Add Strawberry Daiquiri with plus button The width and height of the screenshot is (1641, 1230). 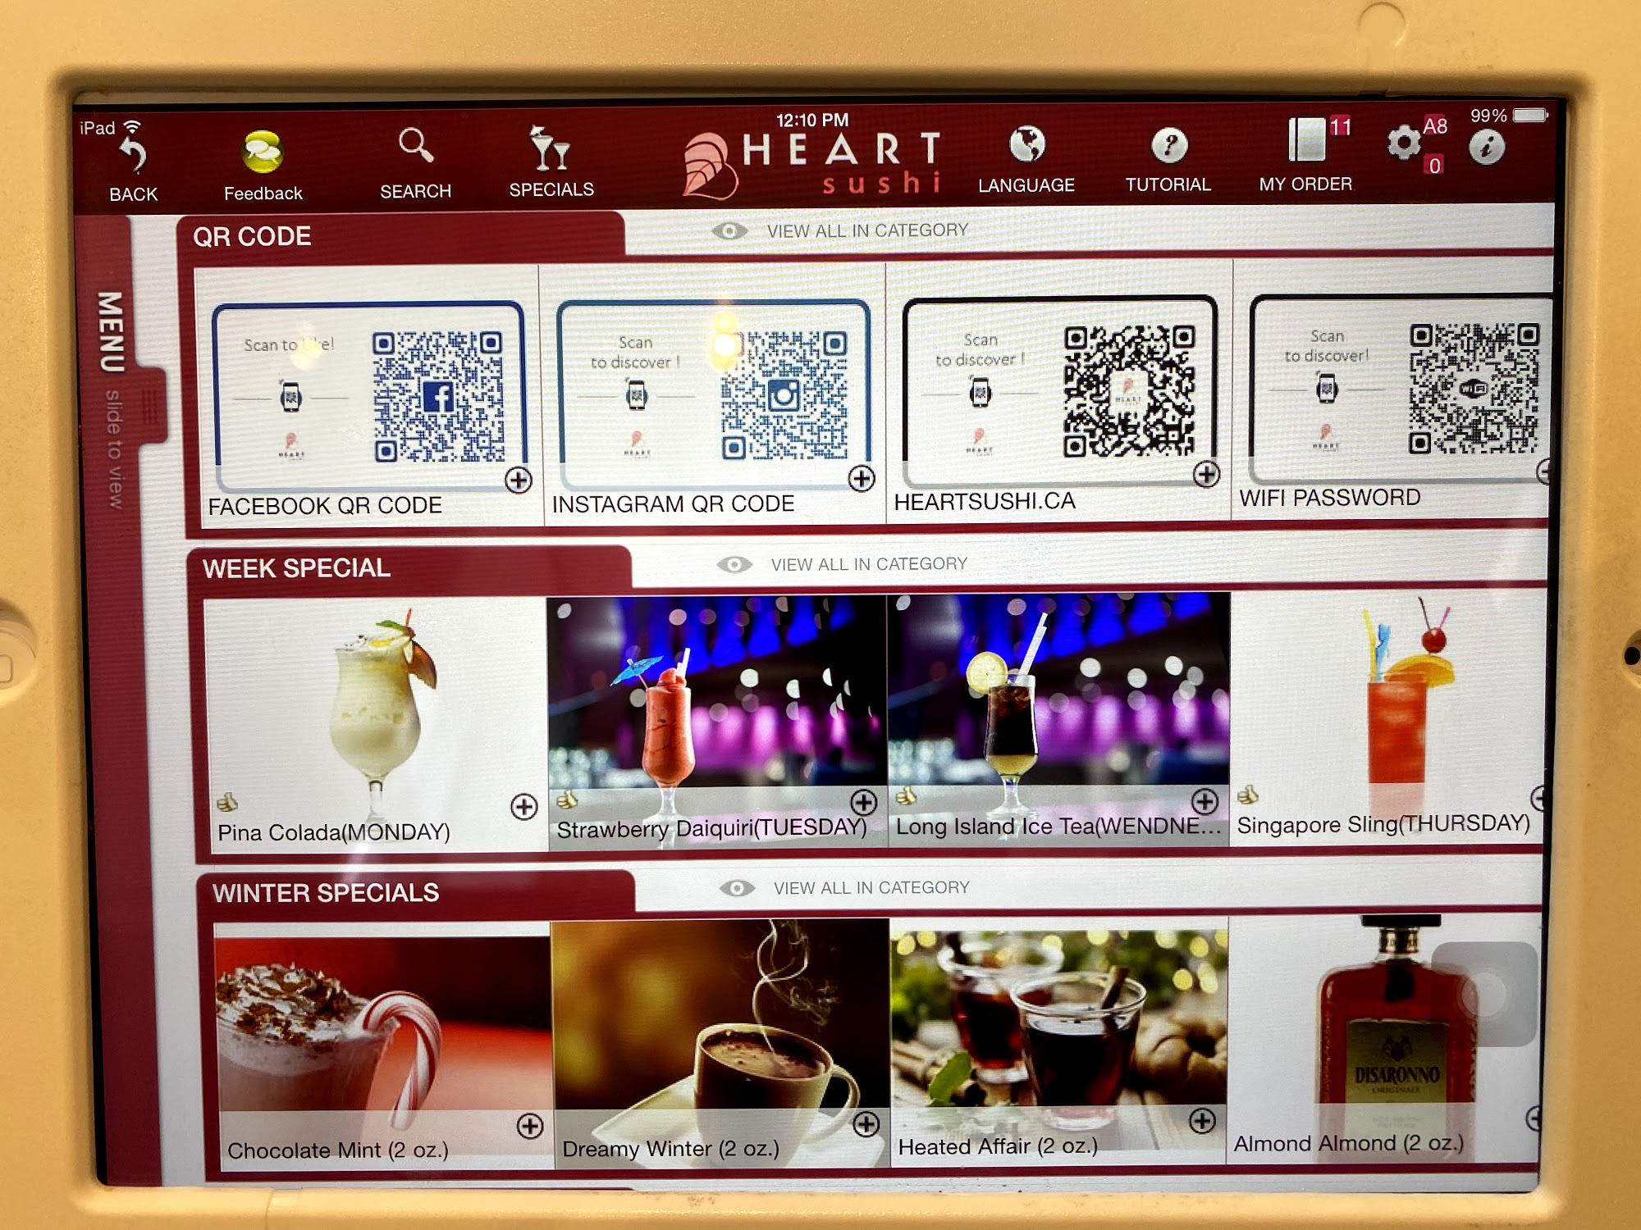(x=863, y=802)
